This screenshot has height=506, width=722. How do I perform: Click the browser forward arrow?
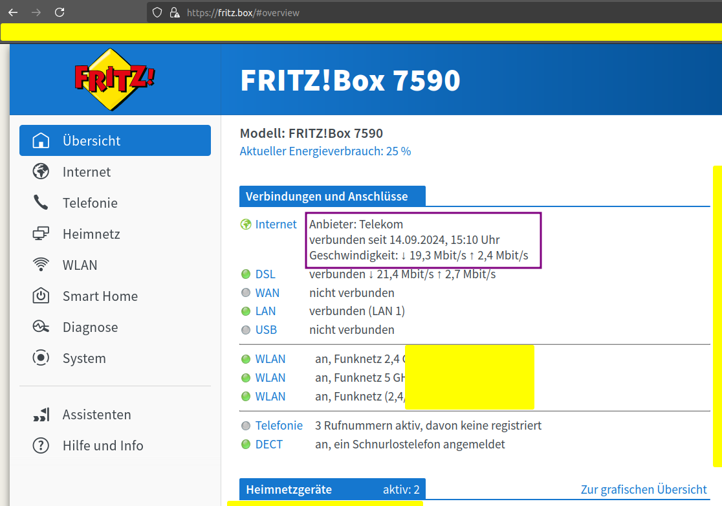point(36,12)
